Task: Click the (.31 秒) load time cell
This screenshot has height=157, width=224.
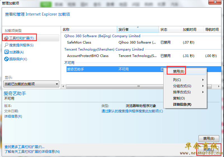Action: [188, 56]
